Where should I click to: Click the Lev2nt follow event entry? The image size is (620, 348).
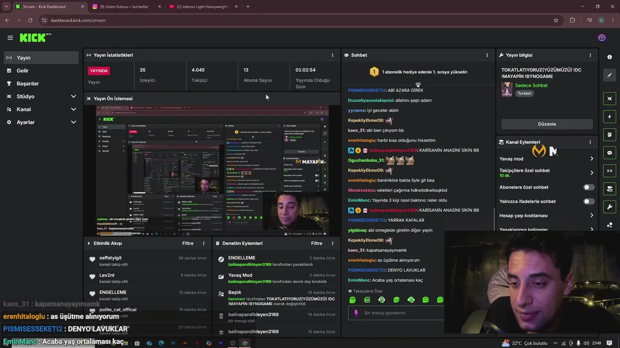point(148,278)
